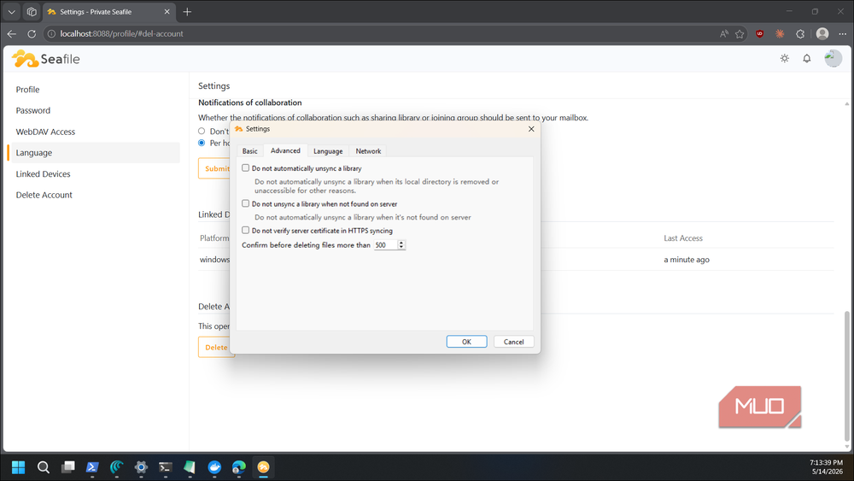This screenshot has height=481, width=854.
Task: Open the Network tab in Settings dialog
Action: pyautogui.click(x=368, y=151)
